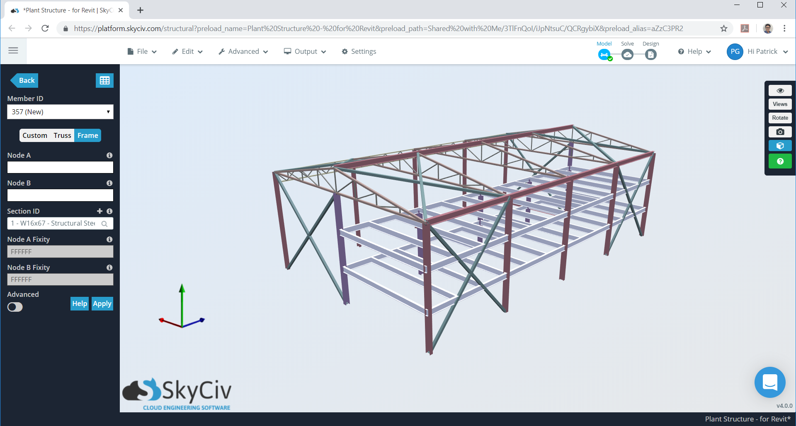This screenshot has height=426, width=796.
Task: Click the Node A input field
Action: 60,167
